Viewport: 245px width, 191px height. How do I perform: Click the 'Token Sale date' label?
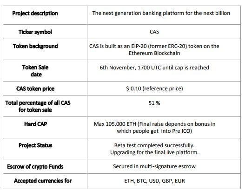[35, 71]
